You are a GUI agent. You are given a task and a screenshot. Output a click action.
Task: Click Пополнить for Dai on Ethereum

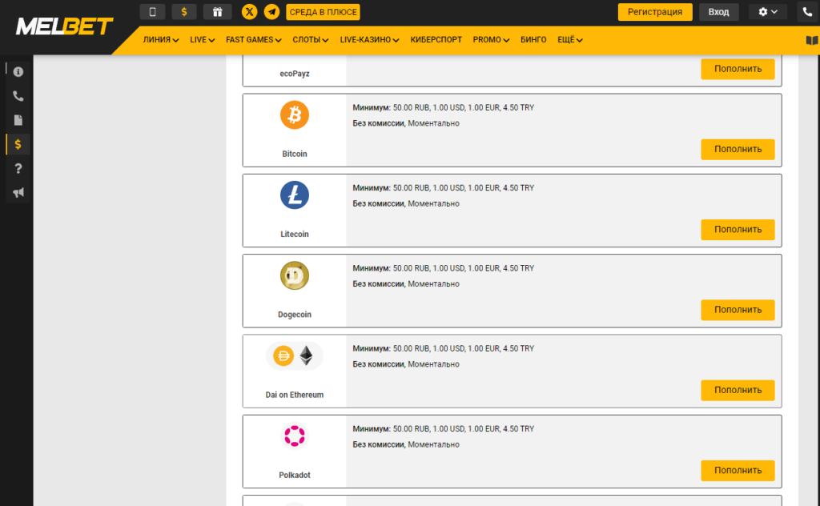point(738,390)
